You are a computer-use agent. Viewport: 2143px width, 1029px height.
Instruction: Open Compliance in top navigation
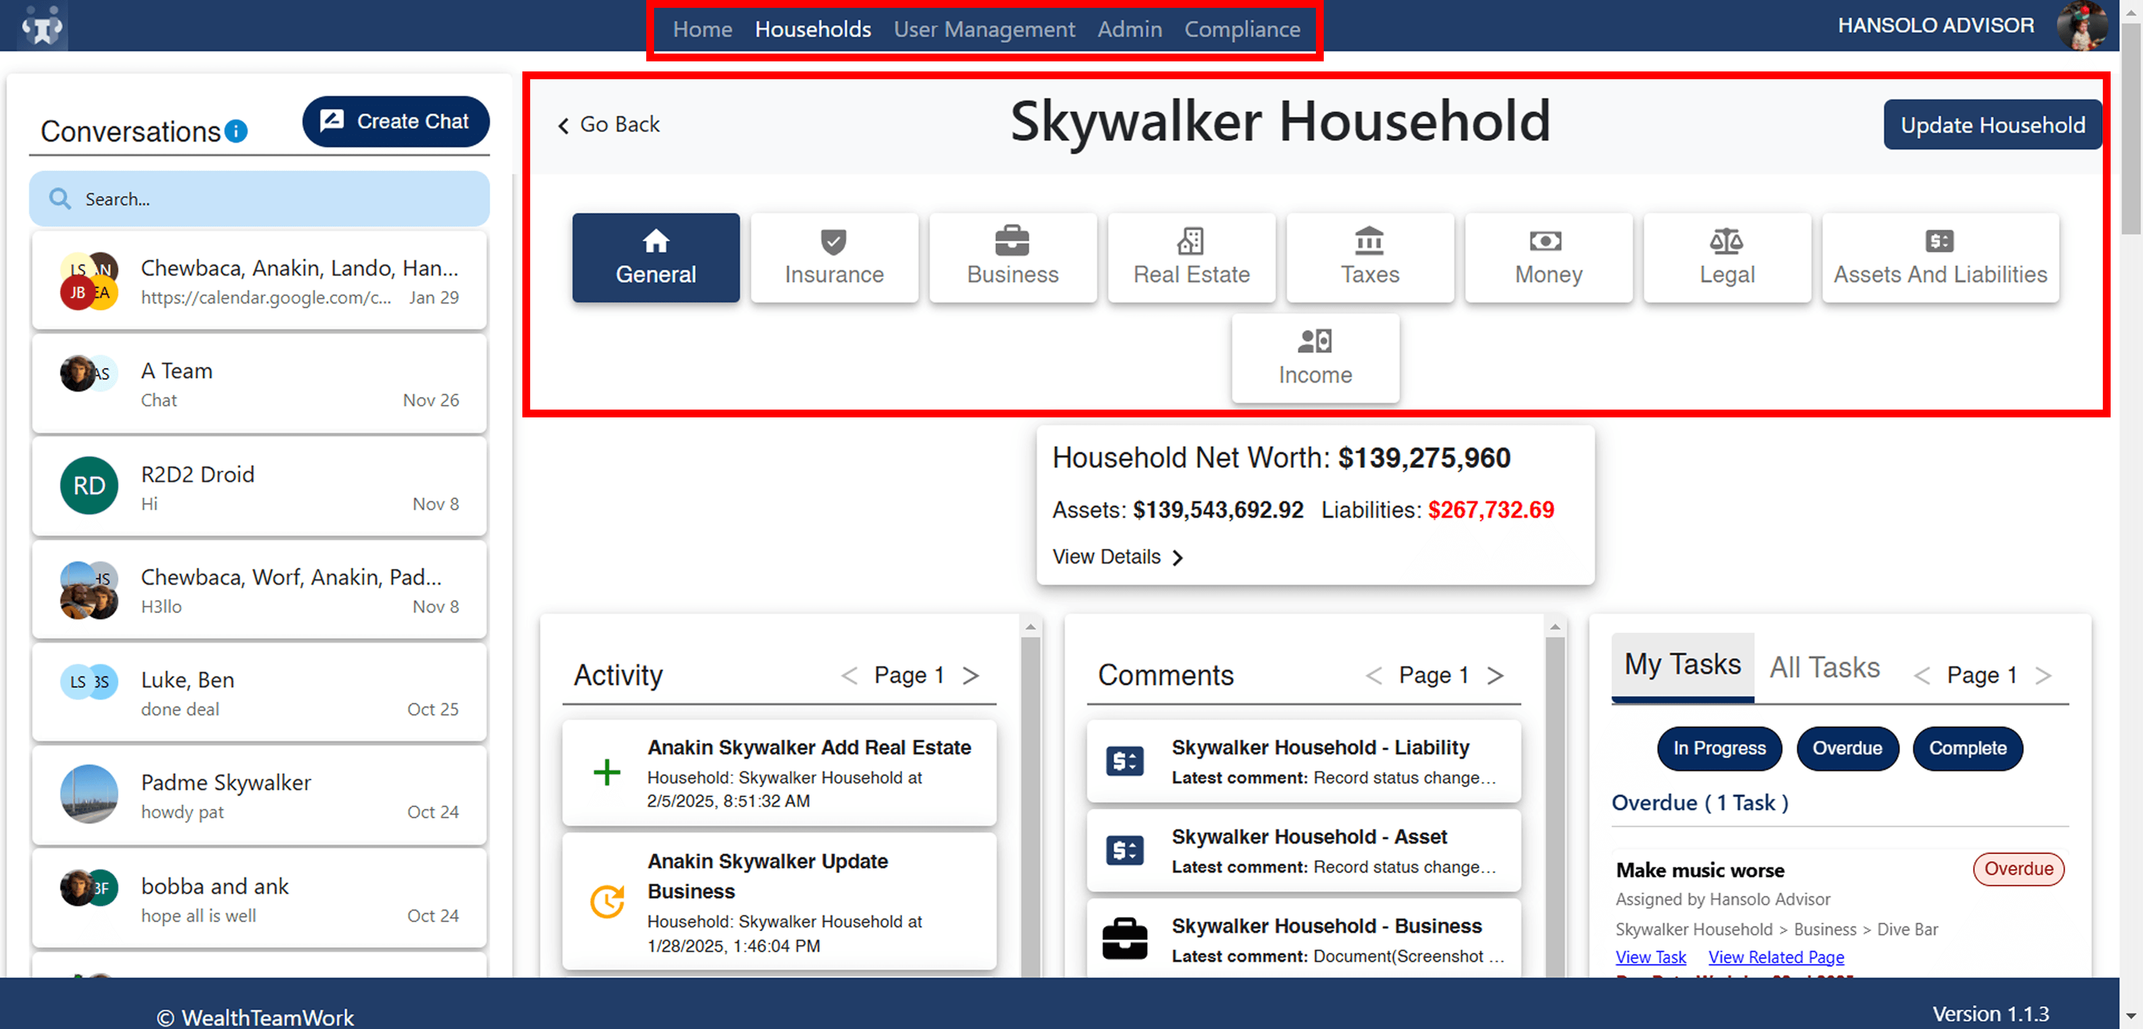tap(1242, 29)
